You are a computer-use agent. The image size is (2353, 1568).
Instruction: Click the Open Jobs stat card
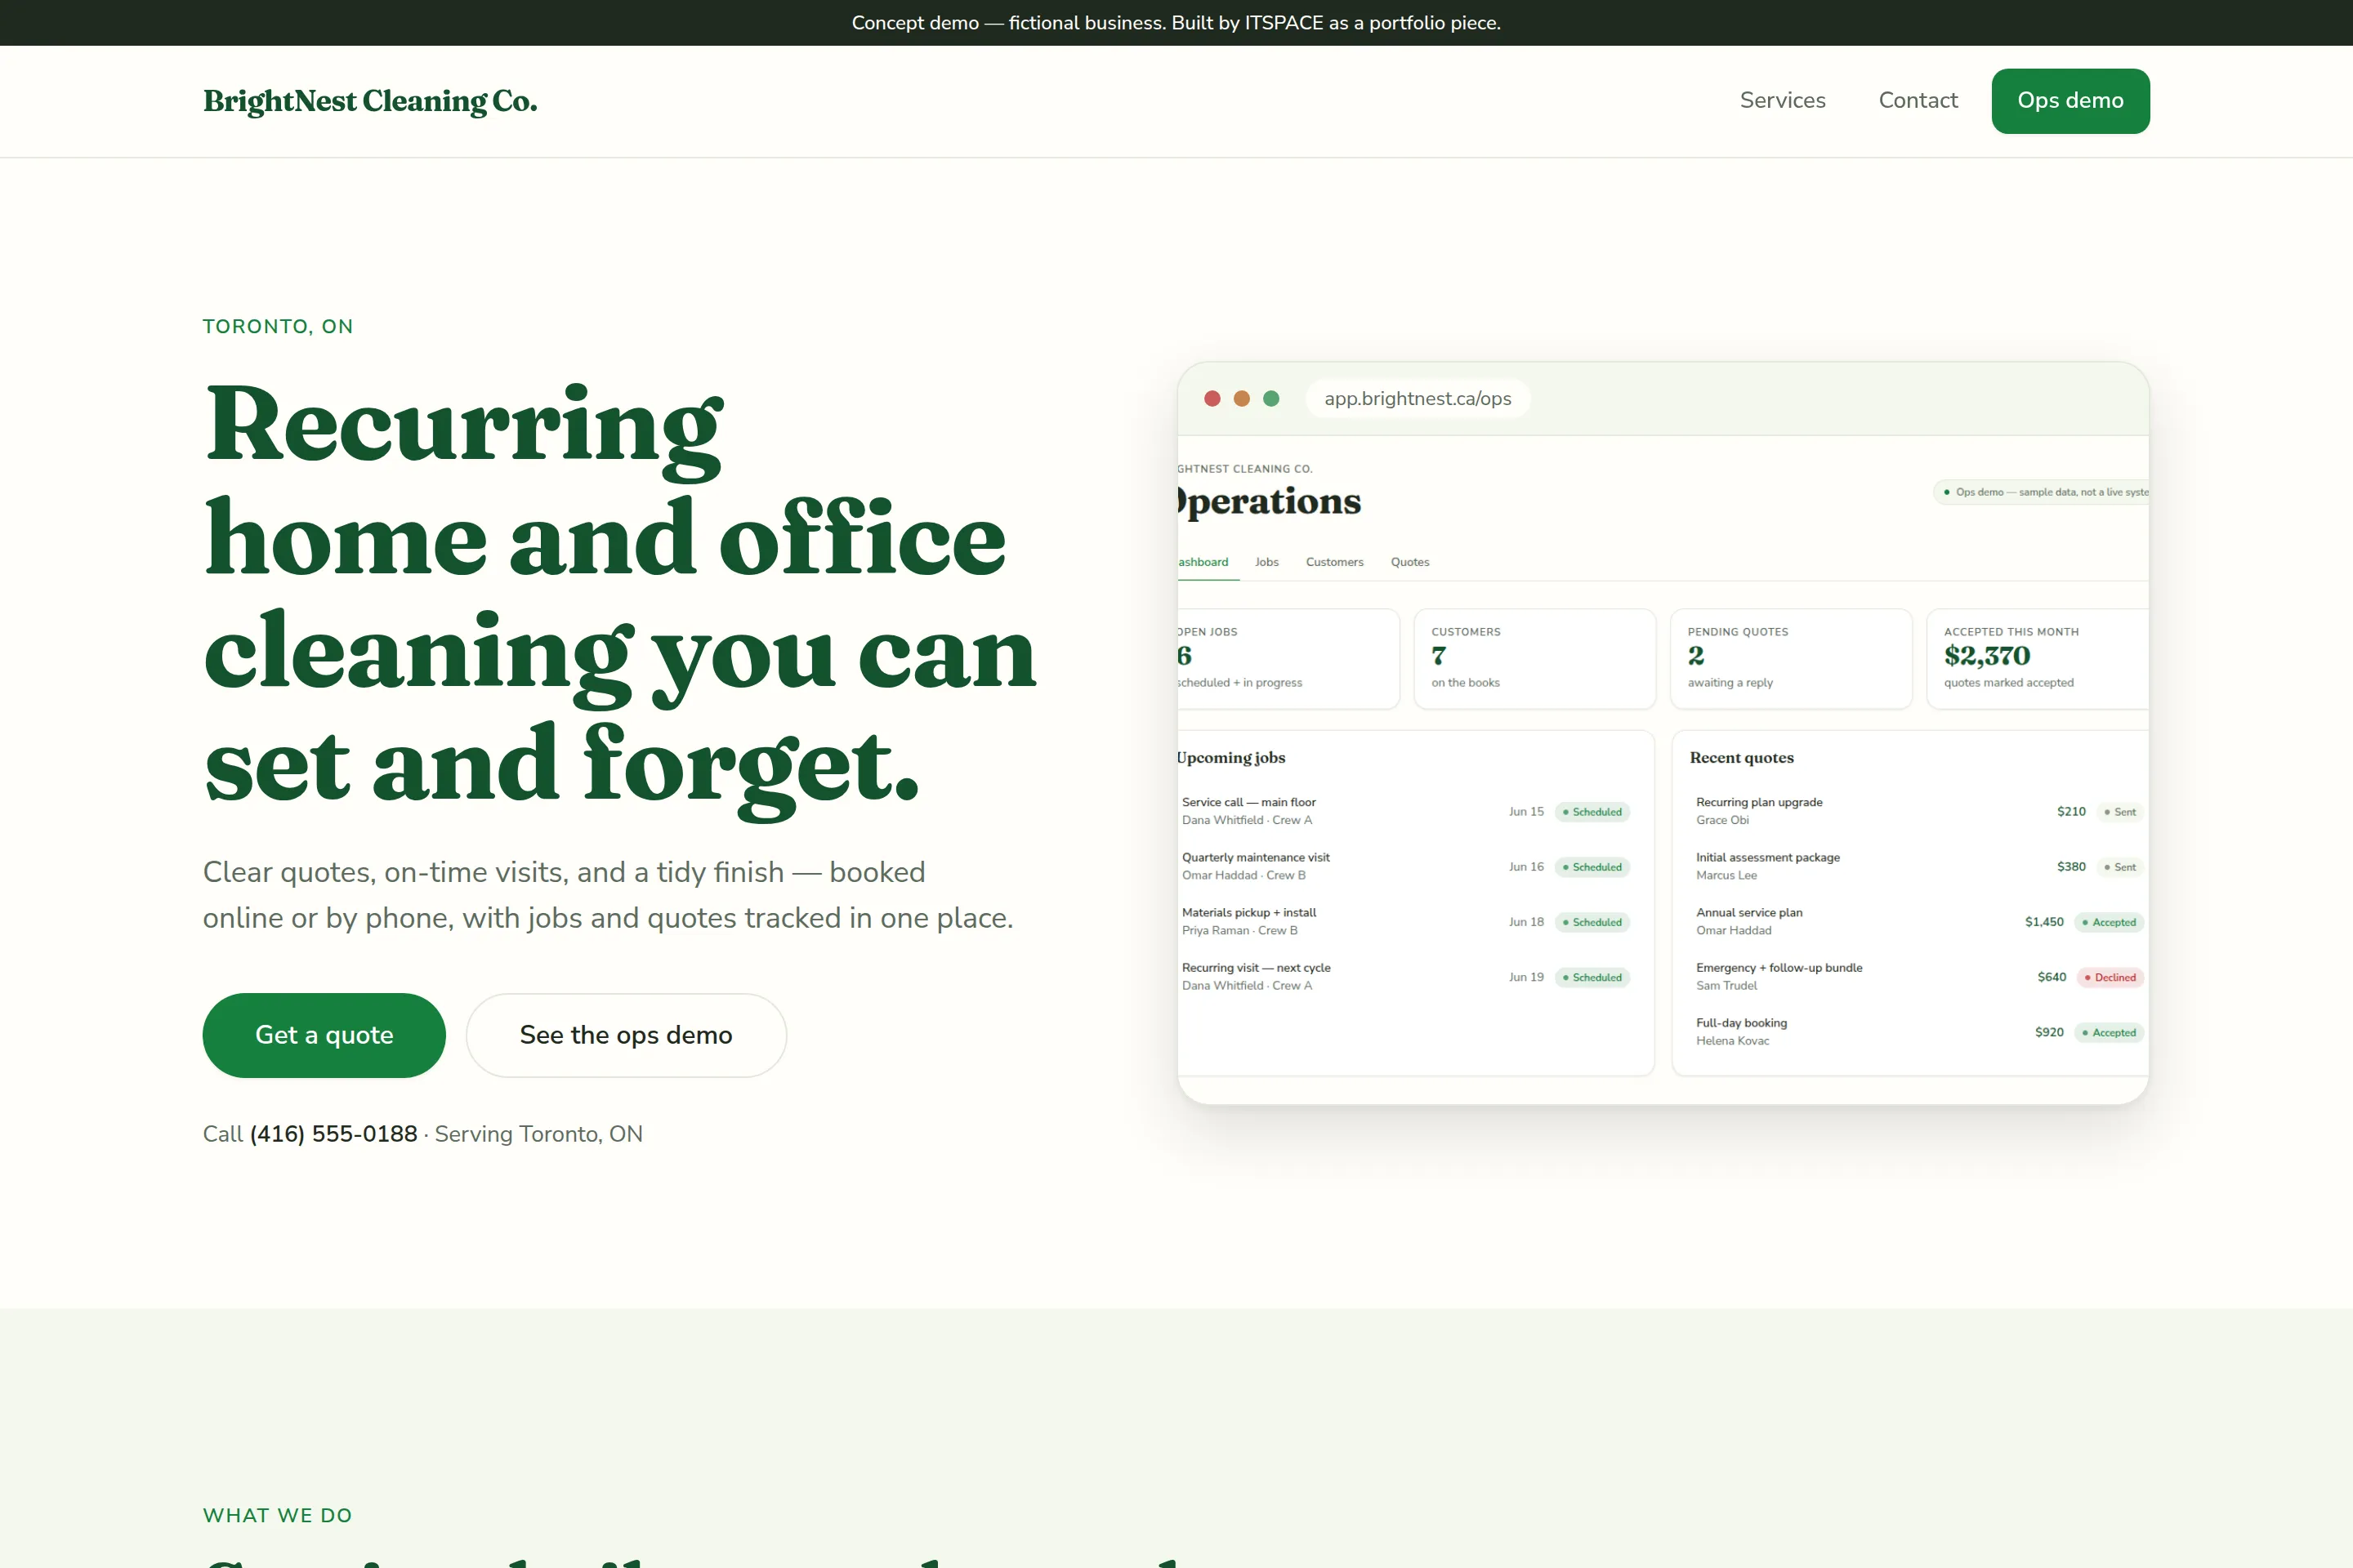[x=1288, y=659]
